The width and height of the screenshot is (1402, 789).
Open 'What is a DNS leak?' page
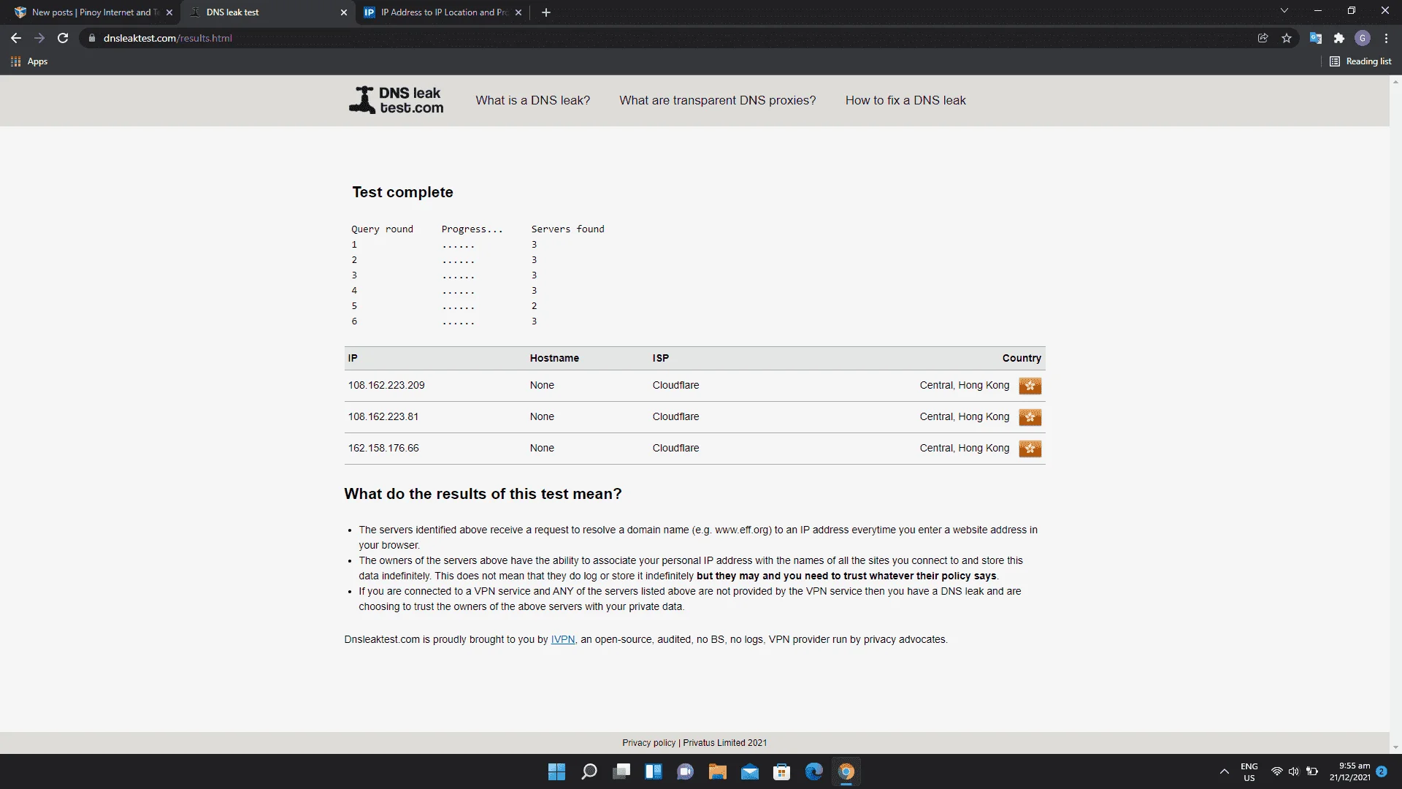coord(533,101)
